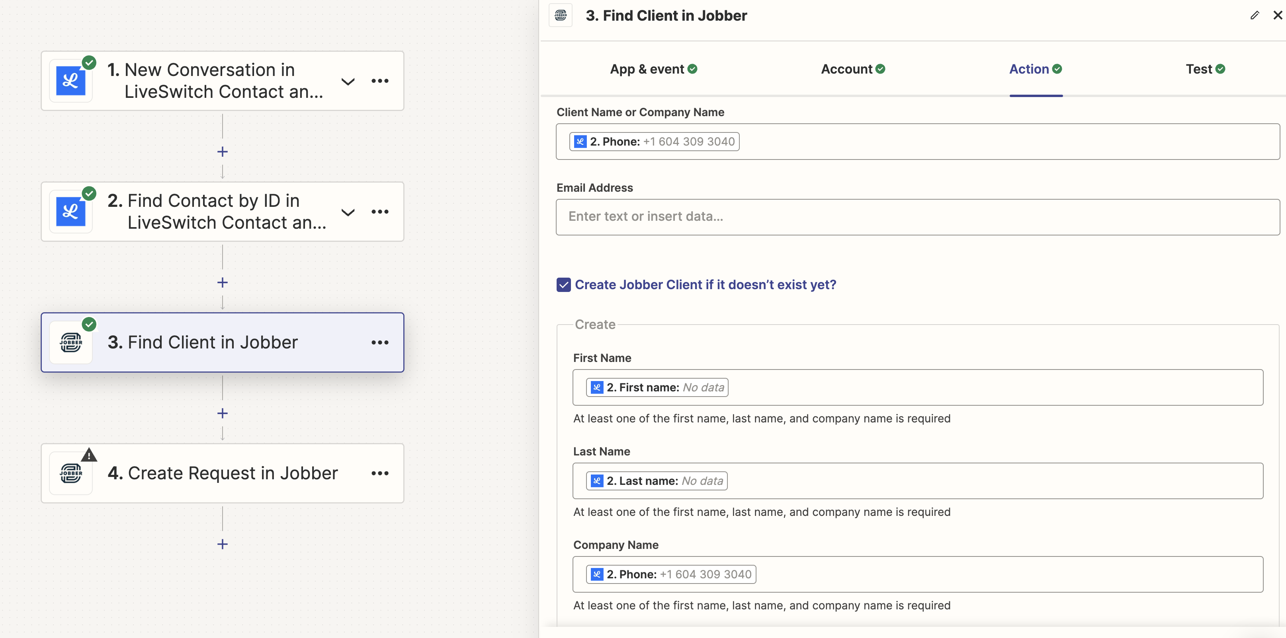The image size is (1286, 638).
Task: Select step 4 Create Request in Jobber
Action: pos(223,473)
